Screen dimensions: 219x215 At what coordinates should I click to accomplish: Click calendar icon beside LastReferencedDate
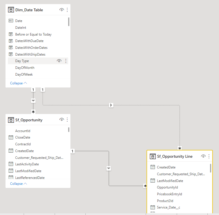tap(11, 177)
